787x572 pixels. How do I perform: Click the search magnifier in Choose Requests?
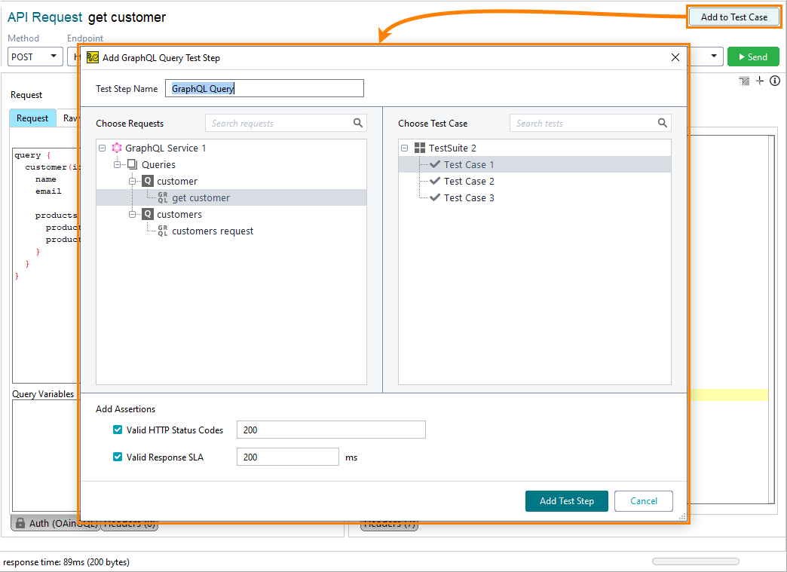coord(357,123)
